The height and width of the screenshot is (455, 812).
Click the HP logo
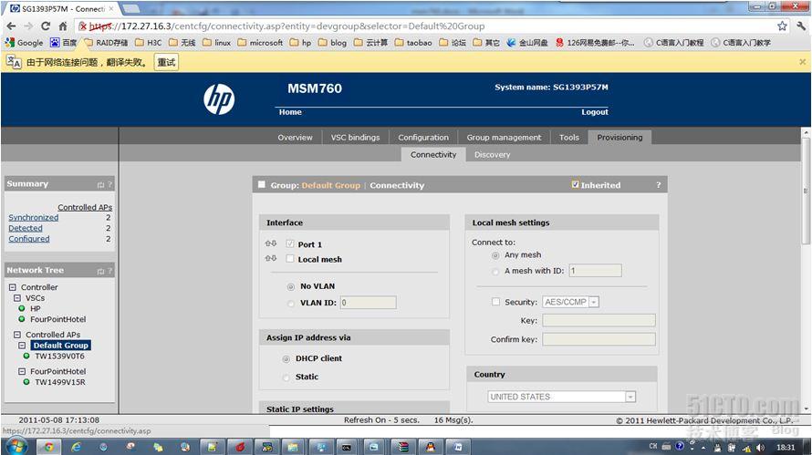coord(219,99)
